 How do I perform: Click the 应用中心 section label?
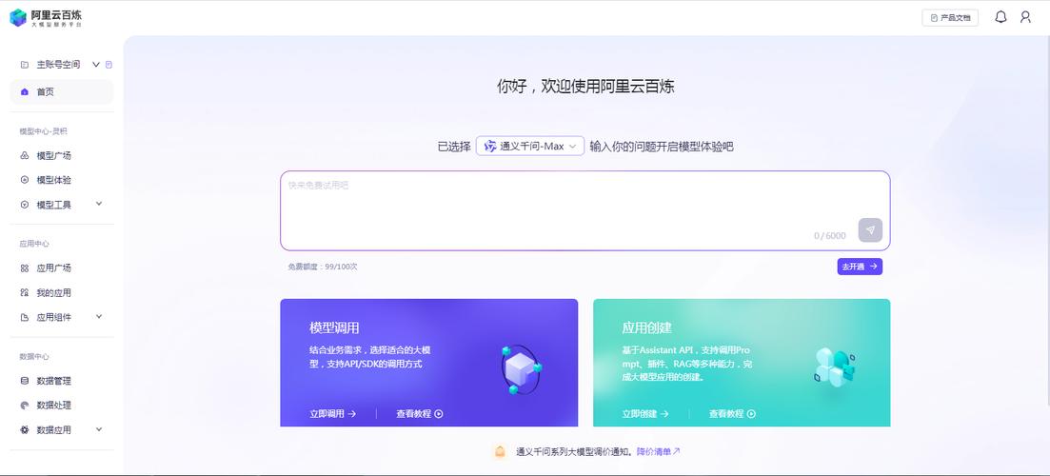34,244
